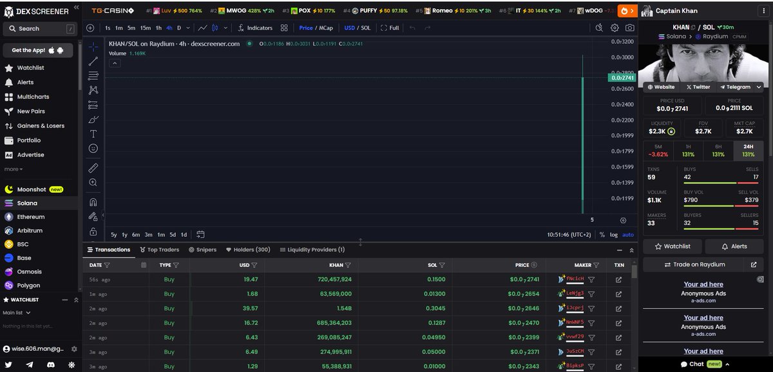Open the Holders (300) tab

click(x=248, y=250)
